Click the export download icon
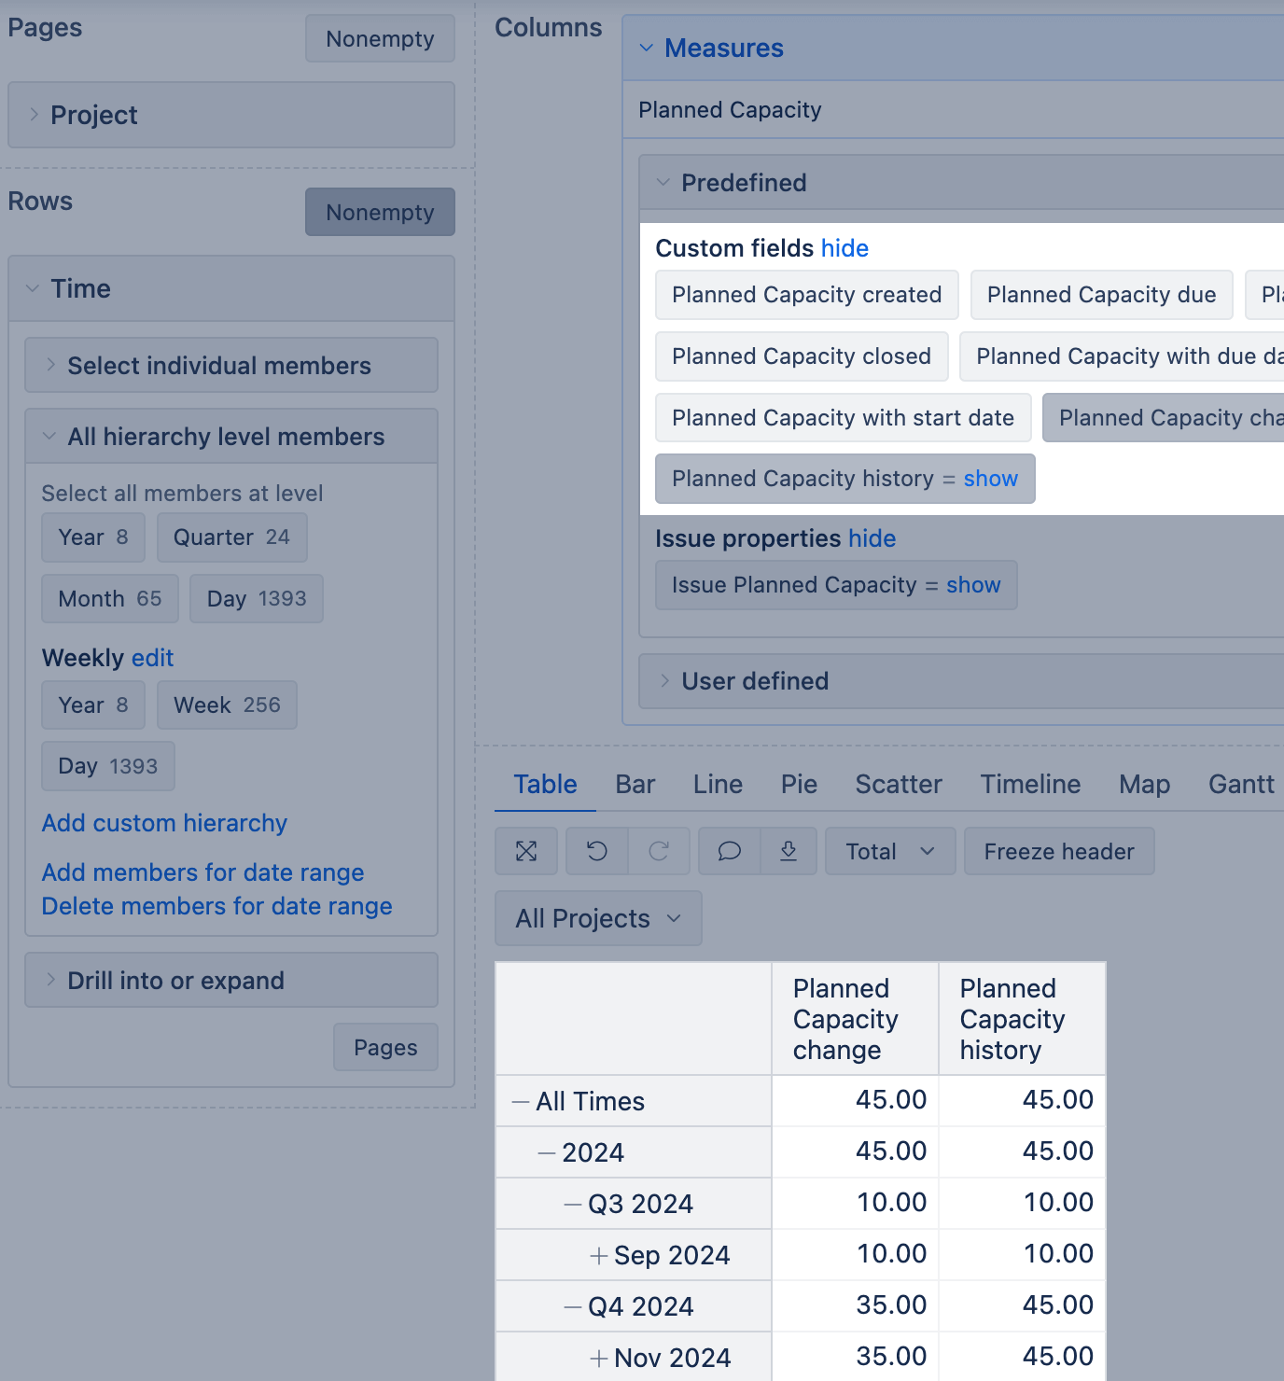The image size is (1284, 1381). click(789, 851)
